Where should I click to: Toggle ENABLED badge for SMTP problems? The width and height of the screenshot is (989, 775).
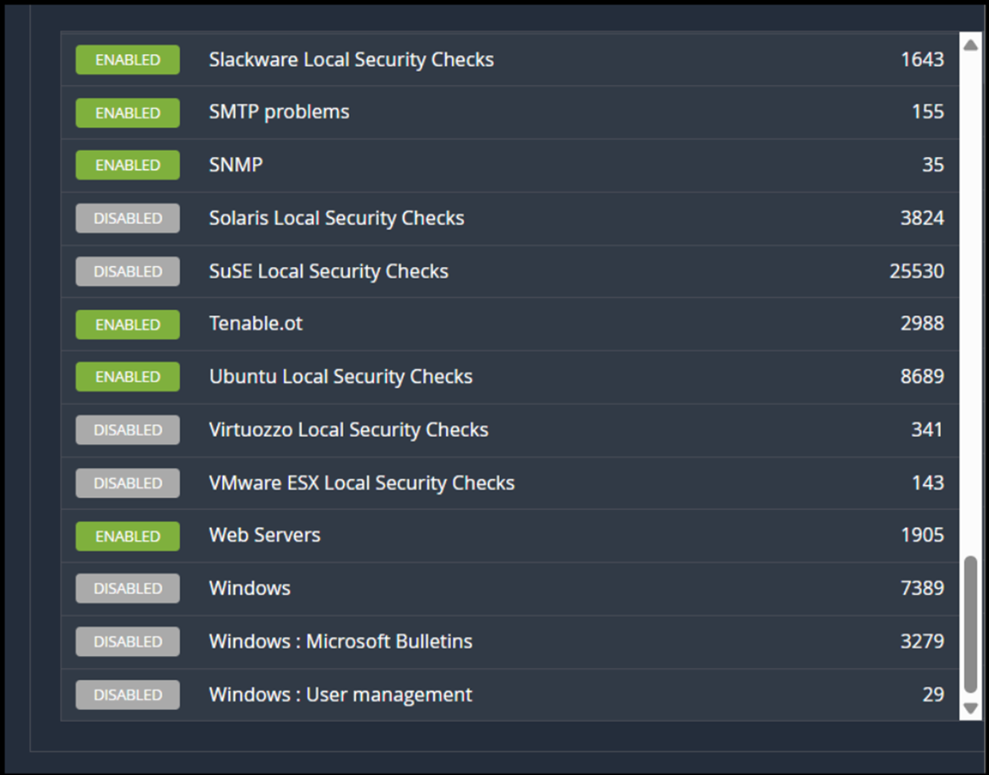pyautogui.click(x=128, y=113)
